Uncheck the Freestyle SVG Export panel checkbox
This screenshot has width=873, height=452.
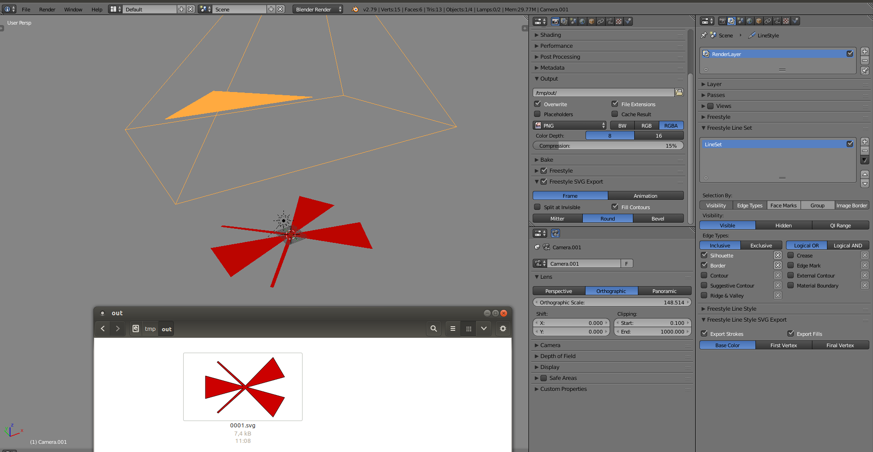tap(544, 181)
